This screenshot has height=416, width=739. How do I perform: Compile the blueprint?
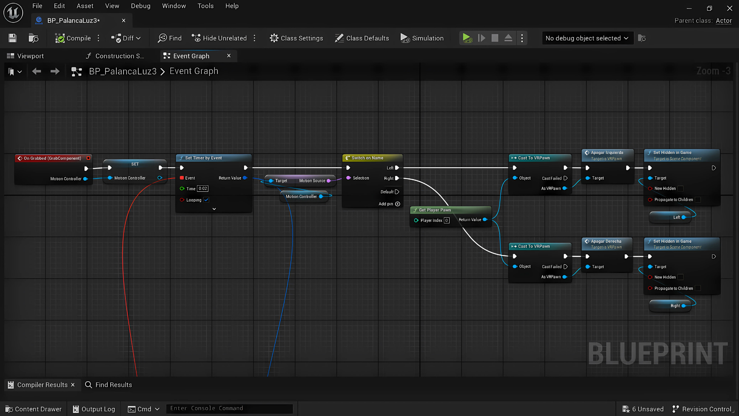tap(73, 38)
